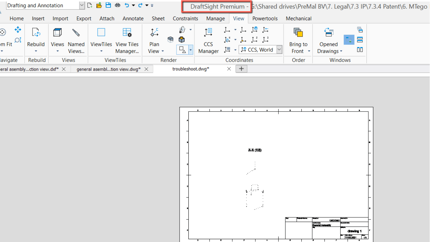This screenshot has width=430, height=242.
Task: Open the Powertools ribbon tab
Action: pyautogui.click(x=265, y=18)
